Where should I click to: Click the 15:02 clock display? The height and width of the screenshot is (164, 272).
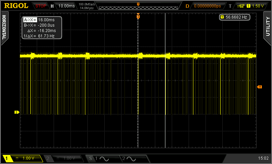click(263, 158)
